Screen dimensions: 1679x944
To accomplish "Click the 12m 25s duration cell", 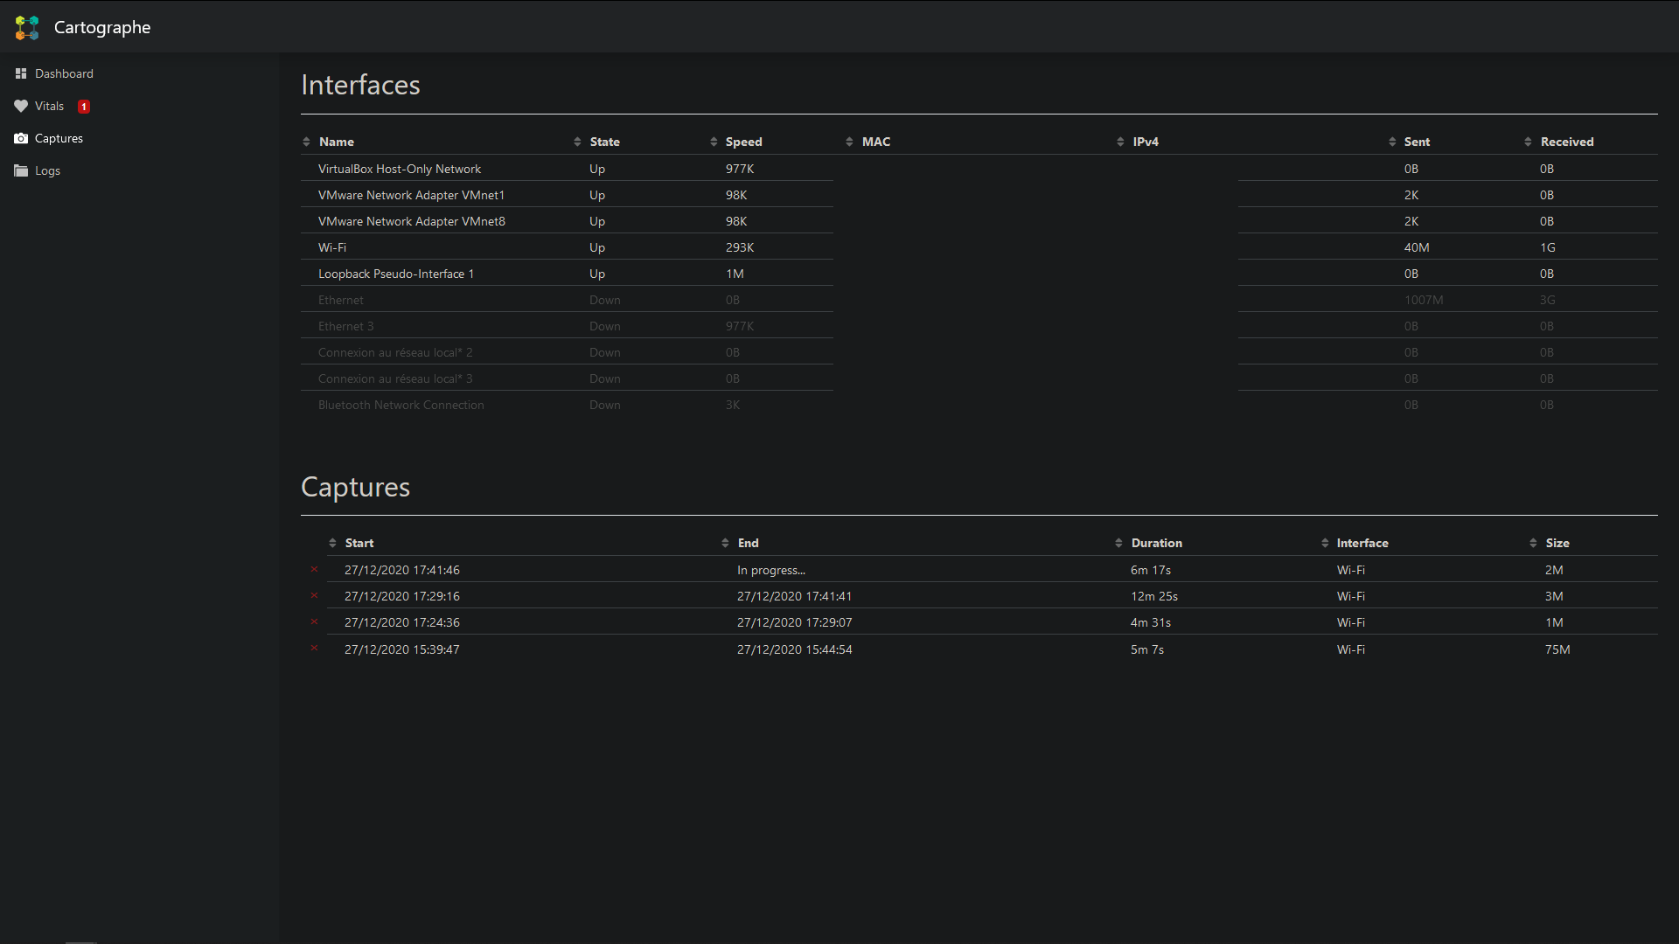I will click(x=1154, y=596).
